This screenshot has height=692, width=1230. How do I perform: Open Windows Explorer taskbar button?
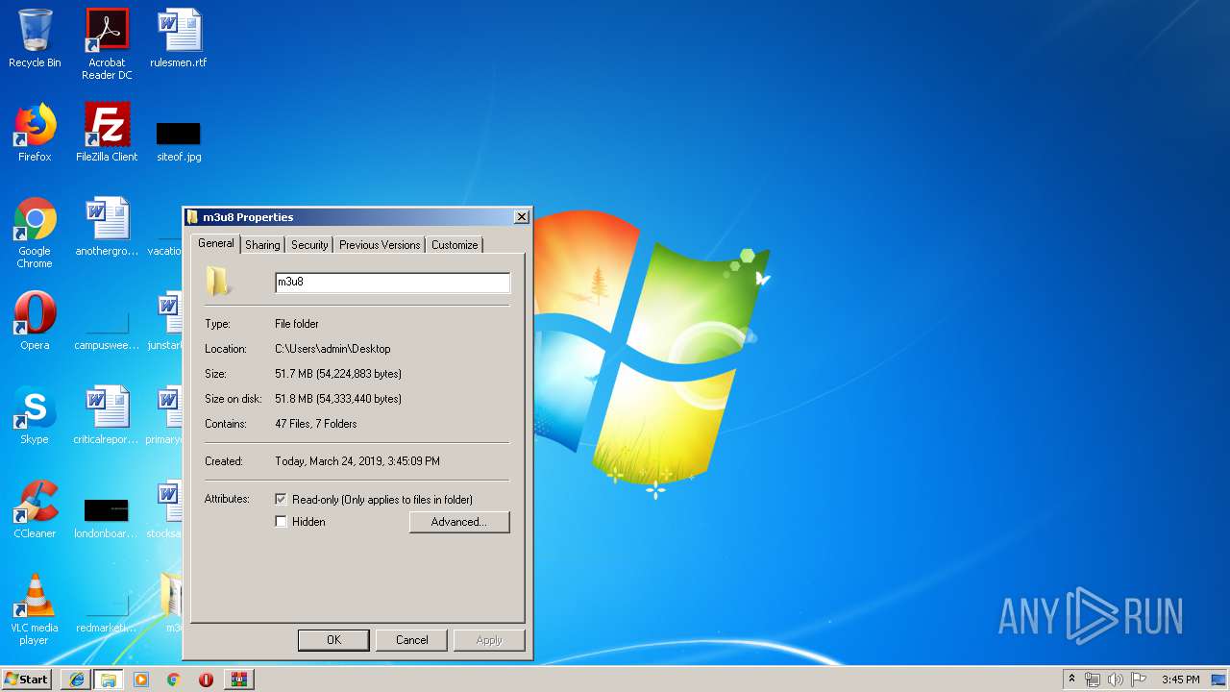(x=109, y=680)
